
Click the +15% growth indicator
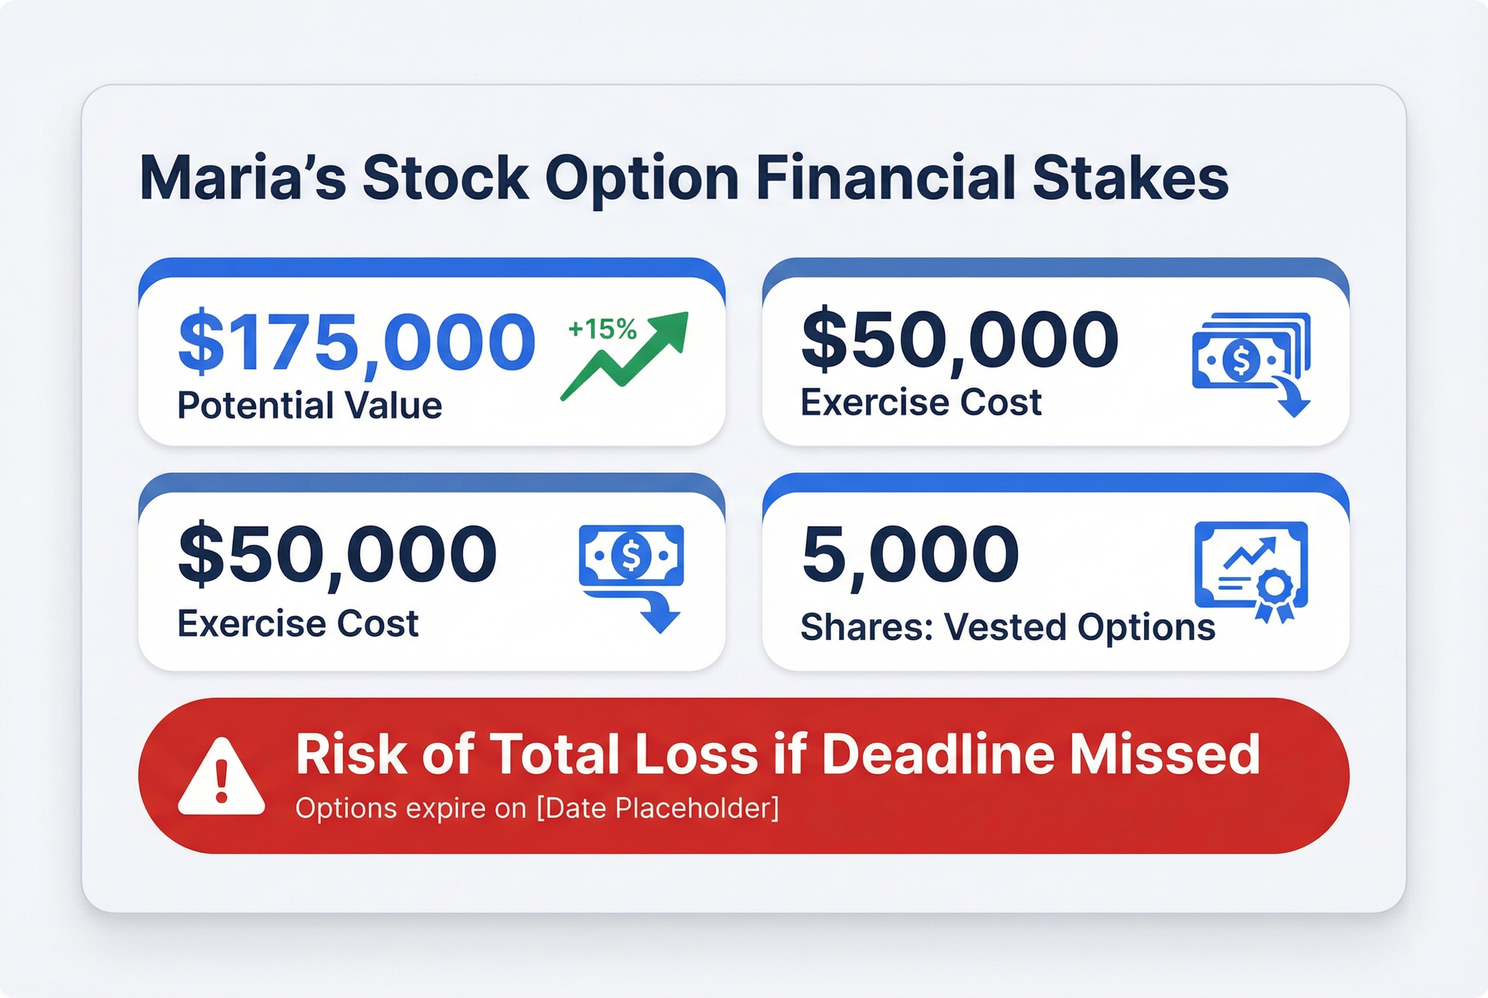(x=602, y=330)
